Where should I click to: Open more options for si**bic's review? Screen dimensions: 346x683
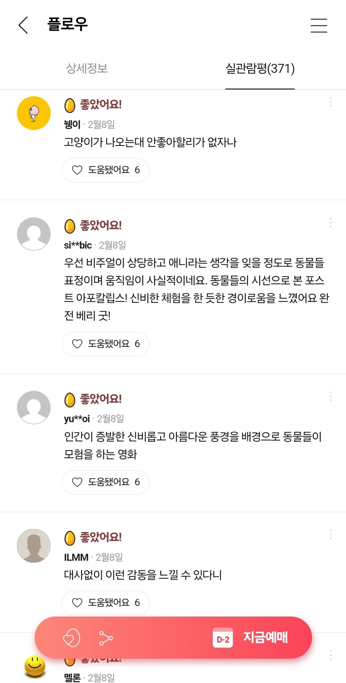tap(331, 223)
